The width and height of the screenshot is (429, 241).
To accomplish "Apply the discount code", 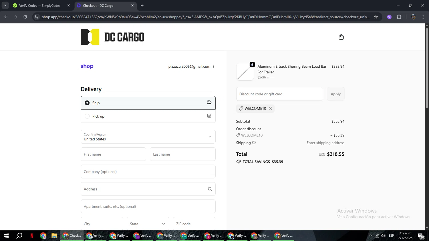I will click(335, 94).
